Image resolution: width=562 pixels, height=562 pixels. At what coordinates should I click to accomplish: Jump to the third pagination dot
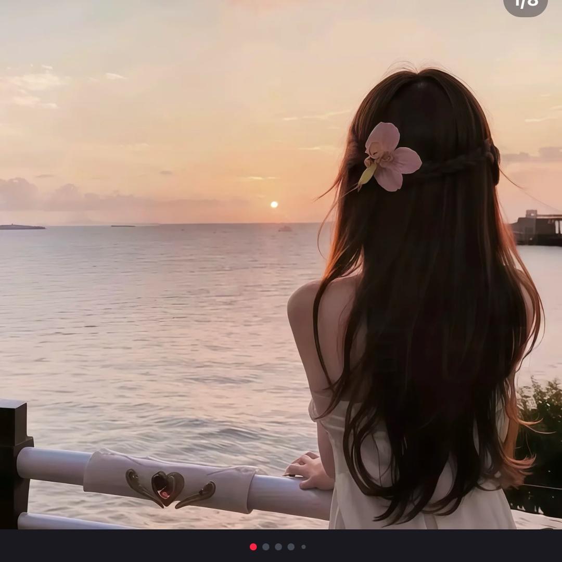(x=278, y=547)
